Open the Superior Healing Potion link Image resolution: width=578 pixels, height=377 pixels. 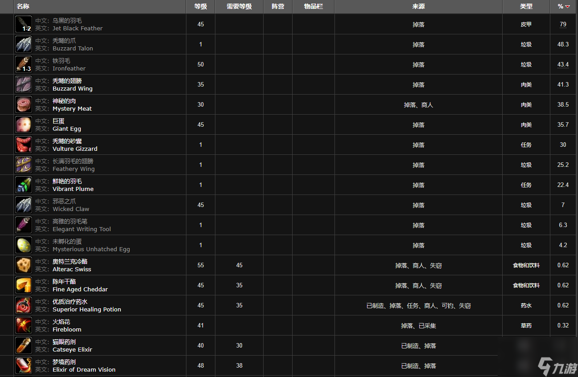tap(87, 309)
